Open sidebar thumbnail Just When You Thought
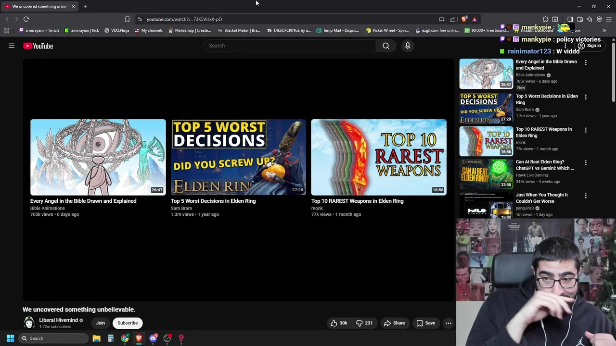This screenshot has width=616, height=346. [x=486, y=205]
